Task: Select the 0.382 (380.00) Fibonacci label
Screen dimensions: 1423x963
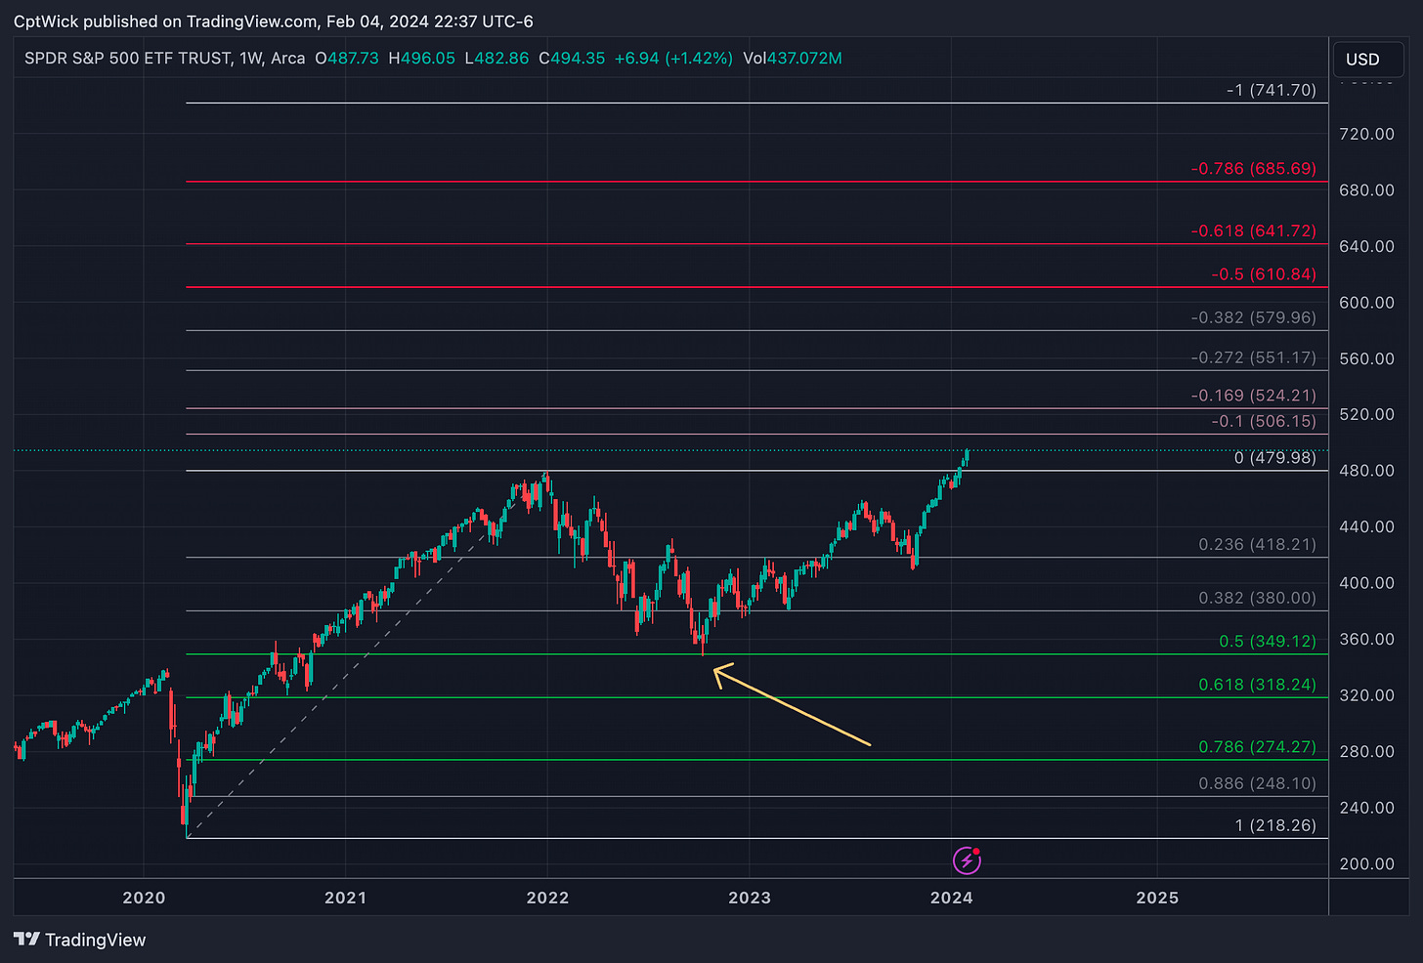Action: point(1258,598)
